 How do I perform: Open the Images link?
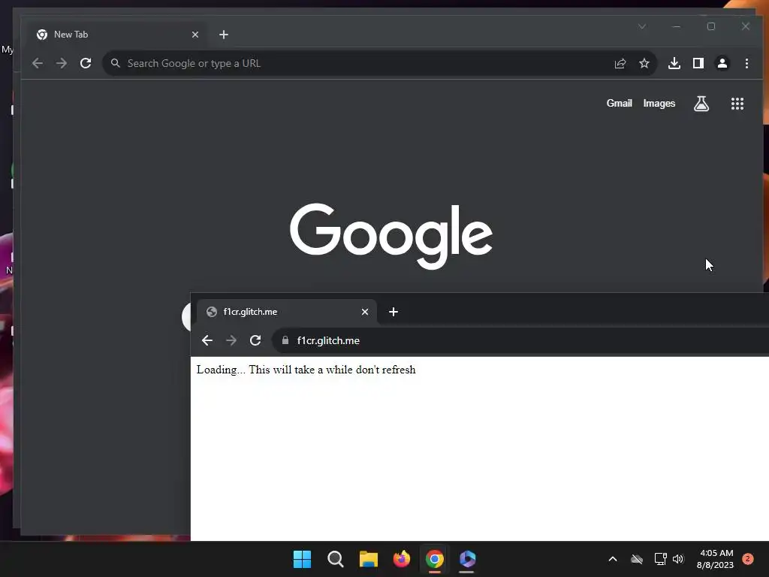(x=659, y=104)
